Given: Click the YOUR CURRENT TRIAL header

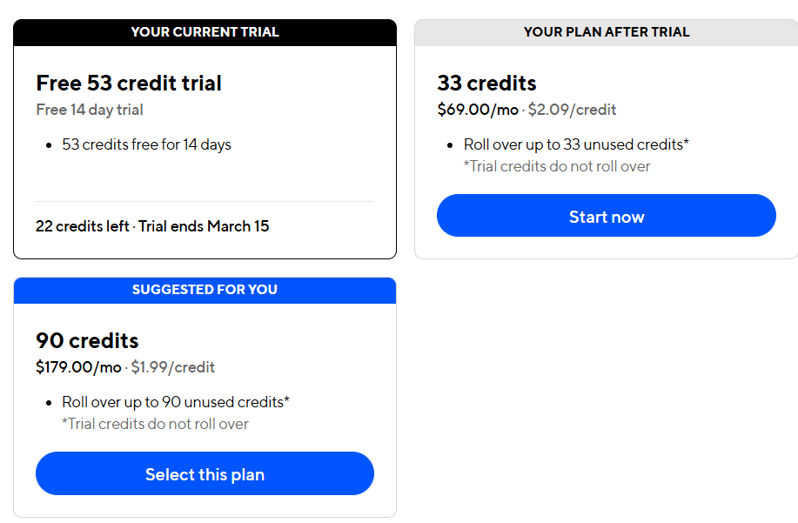Looking at the screenshot, I should tap(205, 32).
